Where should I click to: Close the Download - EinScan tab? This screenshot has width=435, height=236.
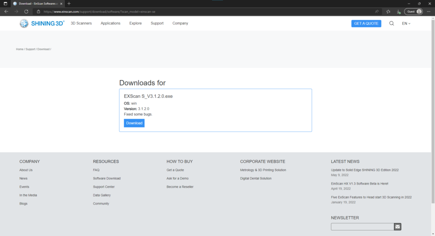point(61,3)
